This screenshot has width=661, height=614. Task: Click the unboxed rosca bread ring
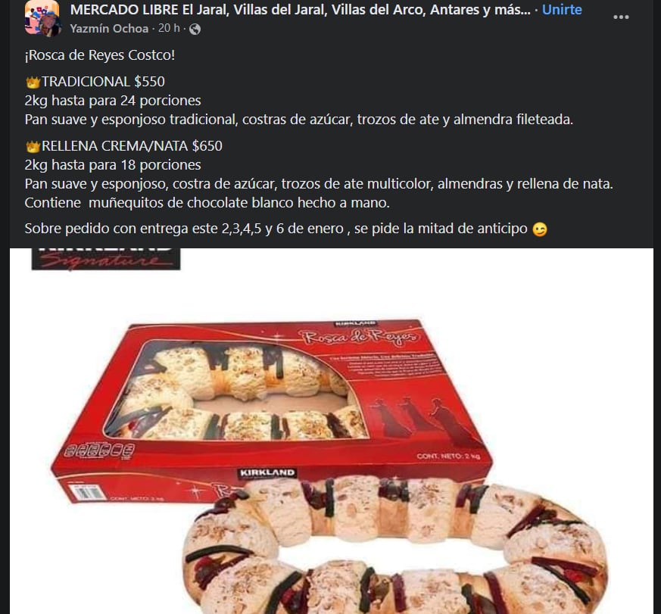(x=395, y=544)
